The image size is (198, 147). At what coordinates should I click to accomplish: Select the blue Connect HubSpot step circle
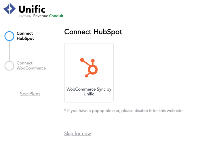[9, 36]
